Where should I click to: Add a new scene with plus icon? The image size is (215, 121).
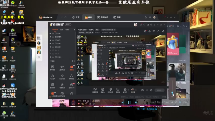(x=74, y=30)
